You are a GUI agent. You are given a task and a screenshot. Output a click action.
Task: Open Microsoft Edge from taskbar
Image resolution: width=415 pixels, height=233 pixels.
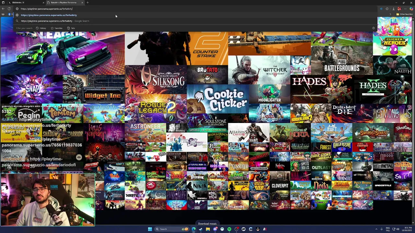[x=194, y=229]
